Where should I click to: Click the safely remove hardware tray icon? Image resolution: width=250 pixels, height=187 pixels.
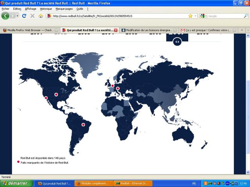[x=223, y=183]
